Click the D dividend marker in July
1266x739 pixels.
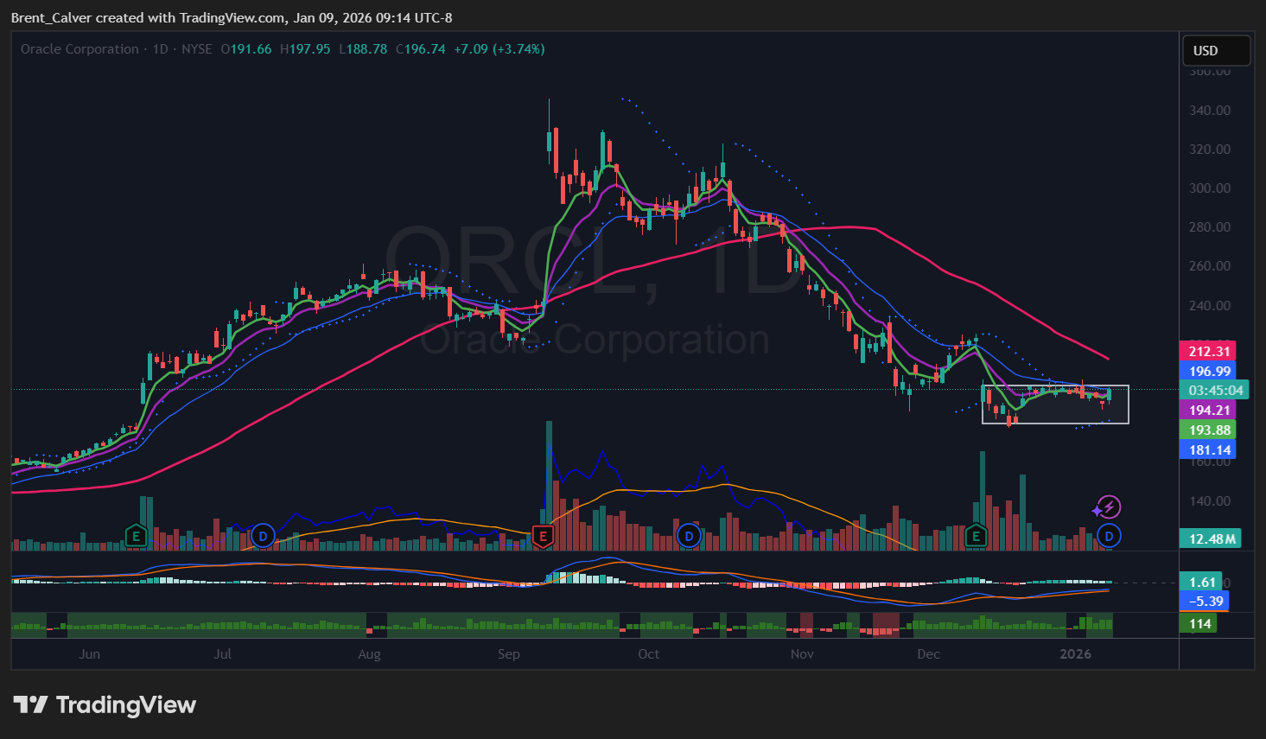[263, 536]
